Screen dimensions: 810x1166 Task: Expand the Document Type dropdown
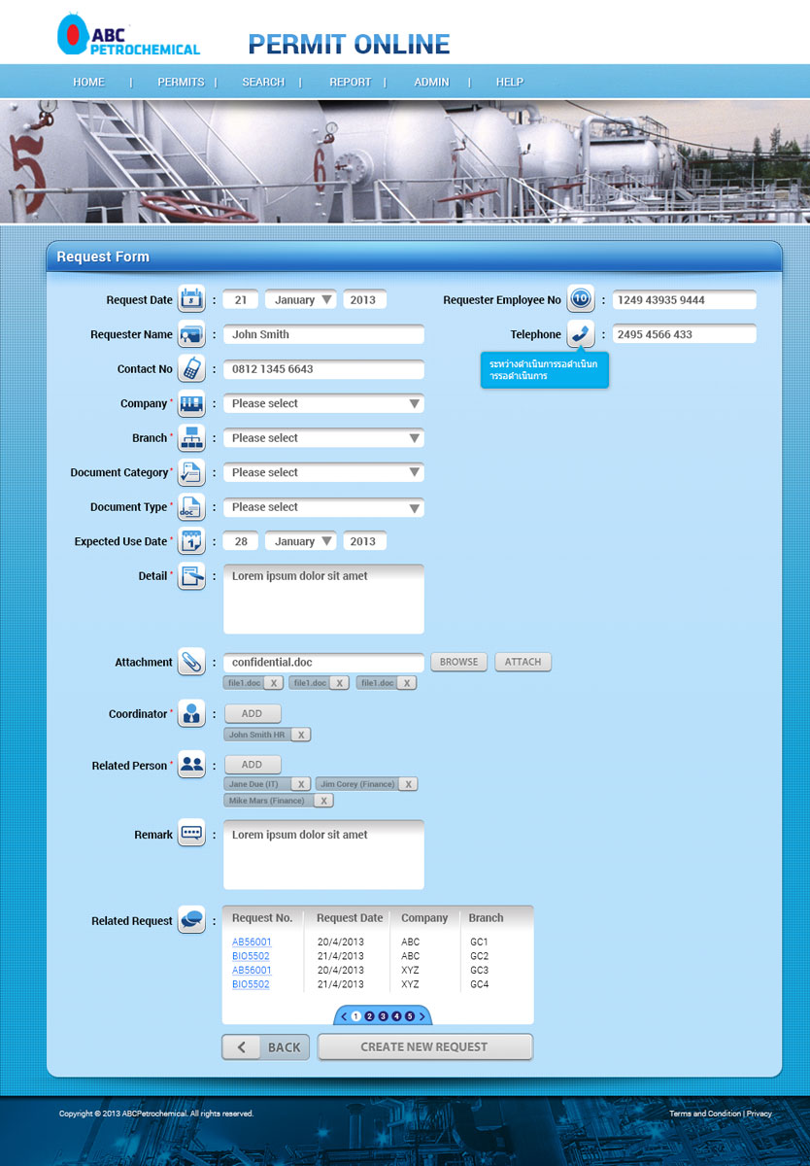point(323,506)
